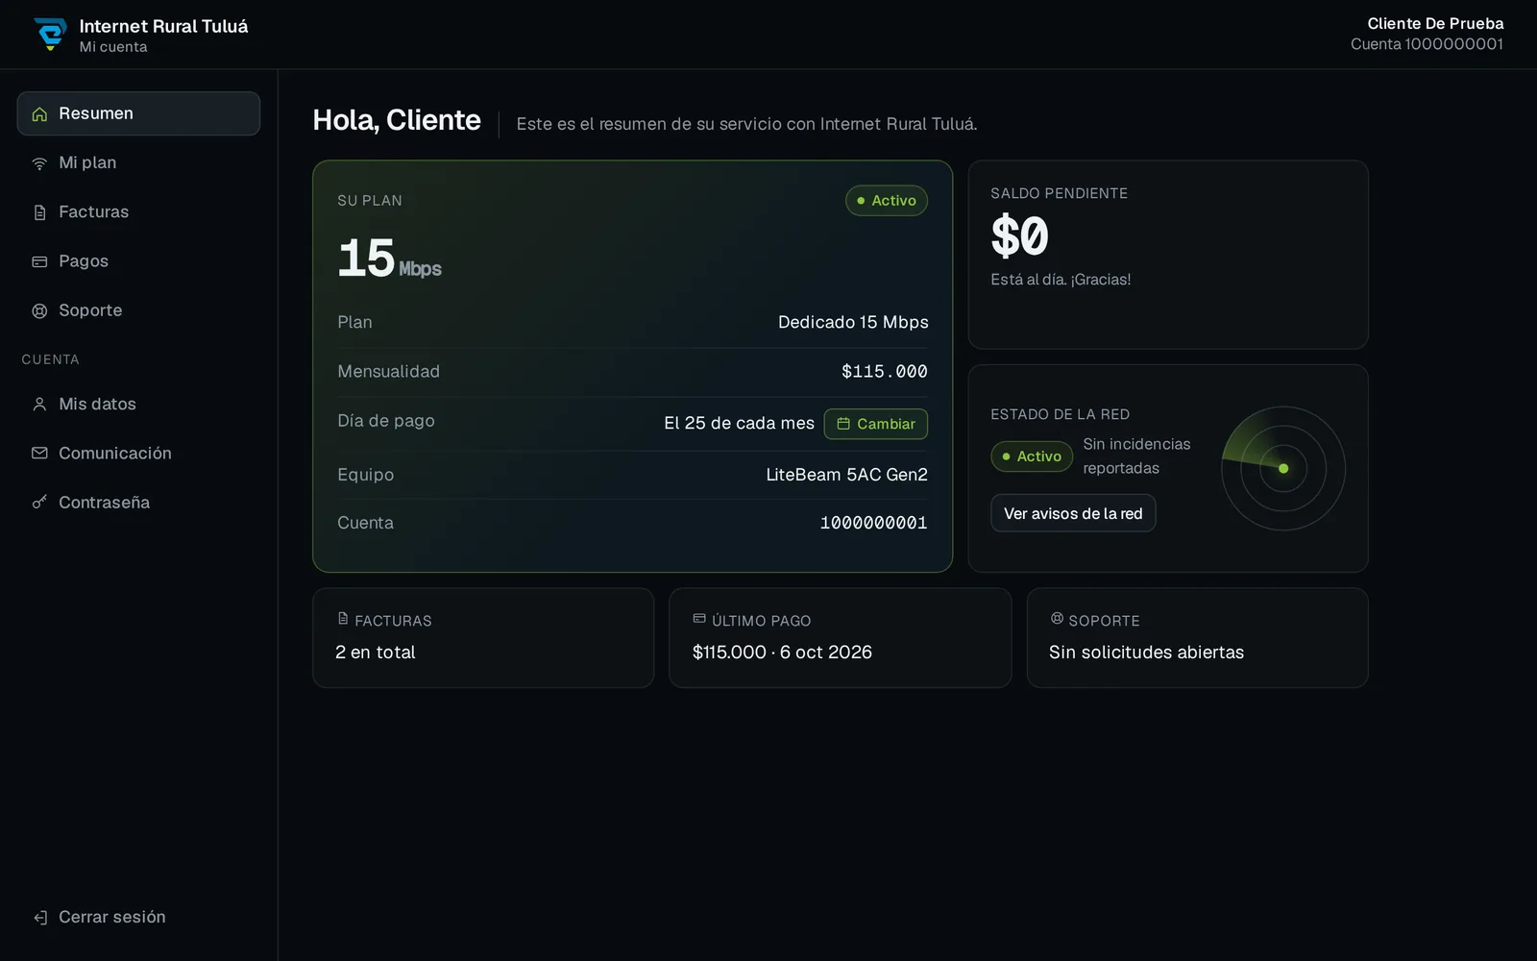Open Contraseña page
The width and height of the screenshot is (1537, 961).
138,502
